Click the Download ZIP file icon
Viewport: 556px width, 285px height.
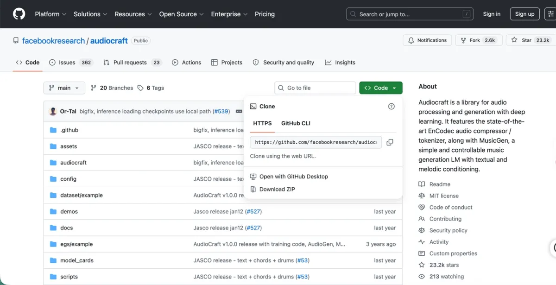pos(253,189)
